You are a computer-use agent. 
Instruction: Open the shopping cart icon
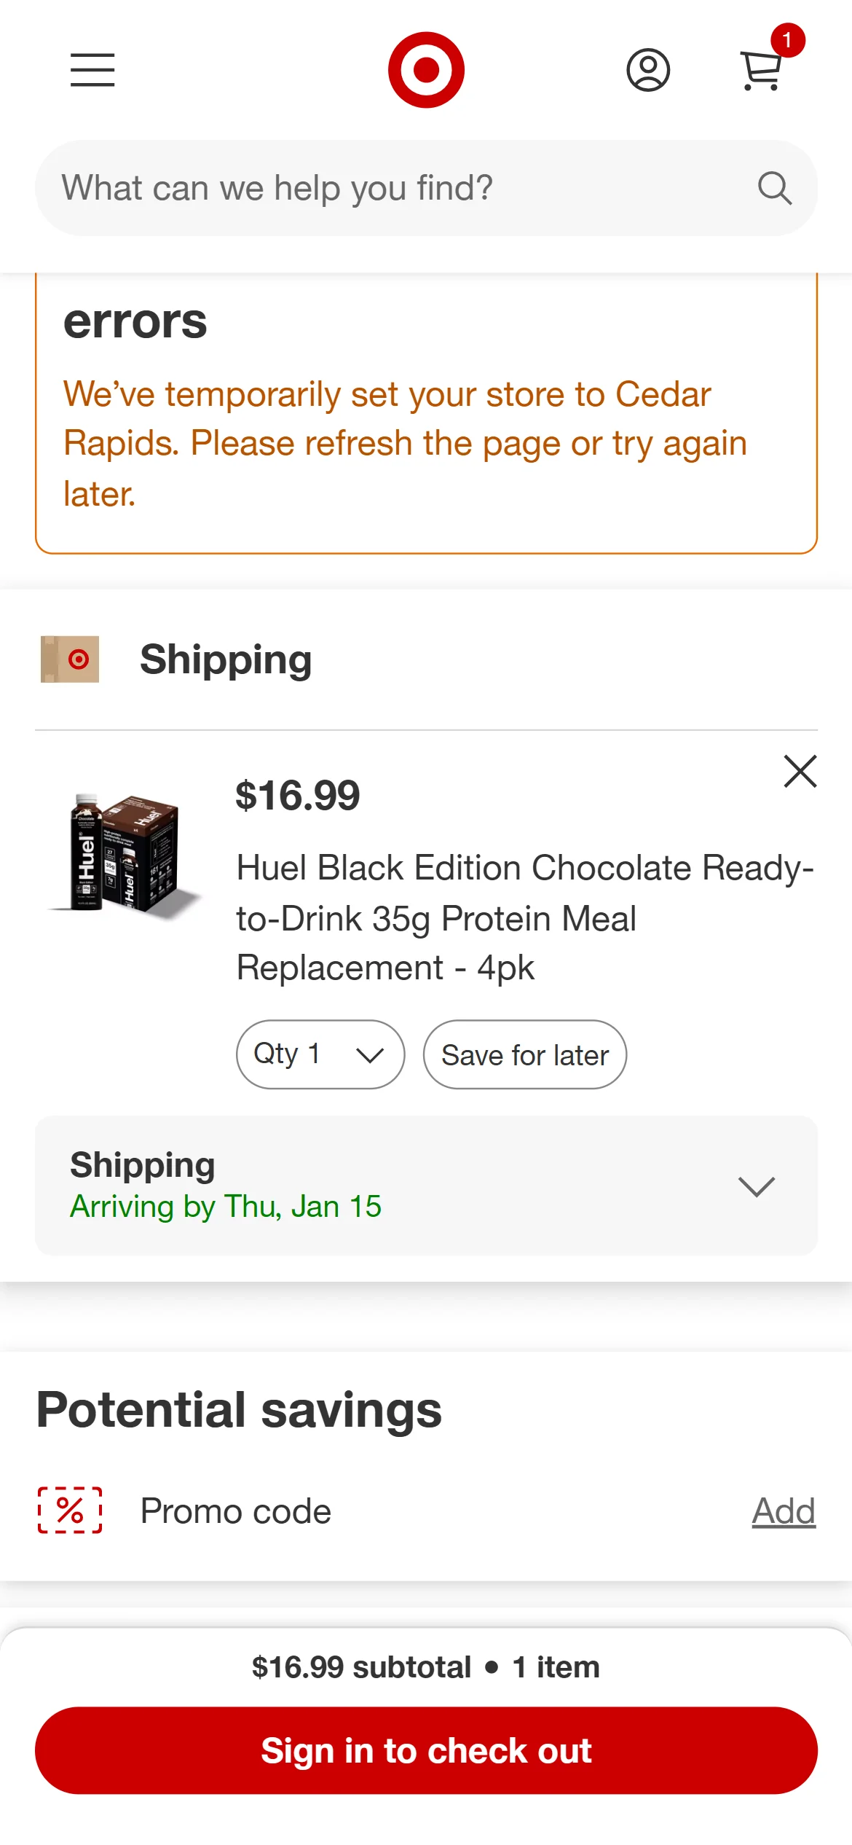pos(760,71)
